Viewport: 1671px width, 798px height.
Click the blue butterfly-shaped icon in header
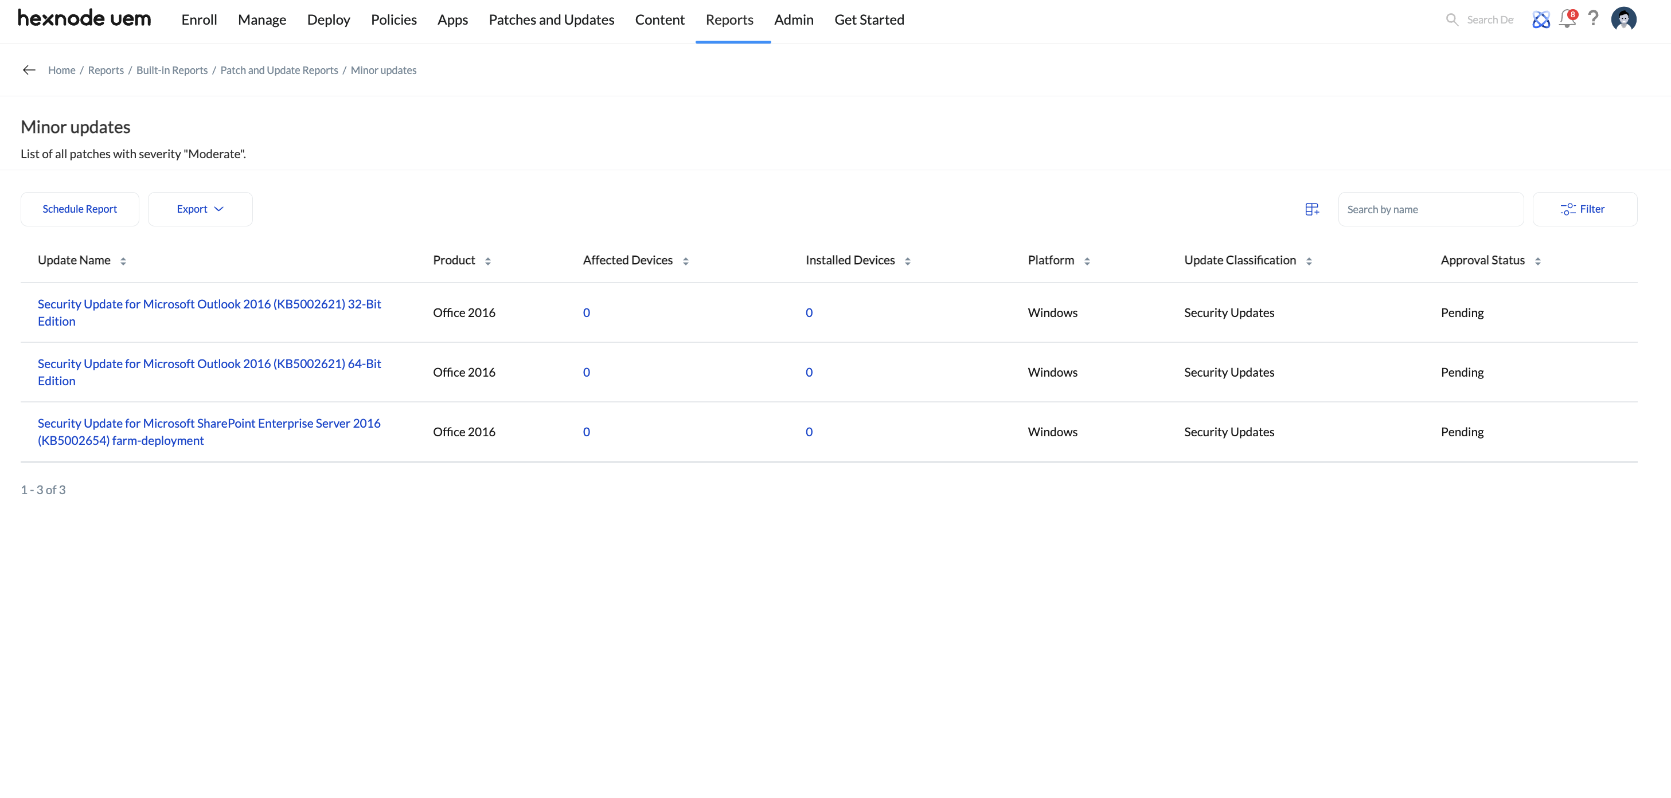1541,19
